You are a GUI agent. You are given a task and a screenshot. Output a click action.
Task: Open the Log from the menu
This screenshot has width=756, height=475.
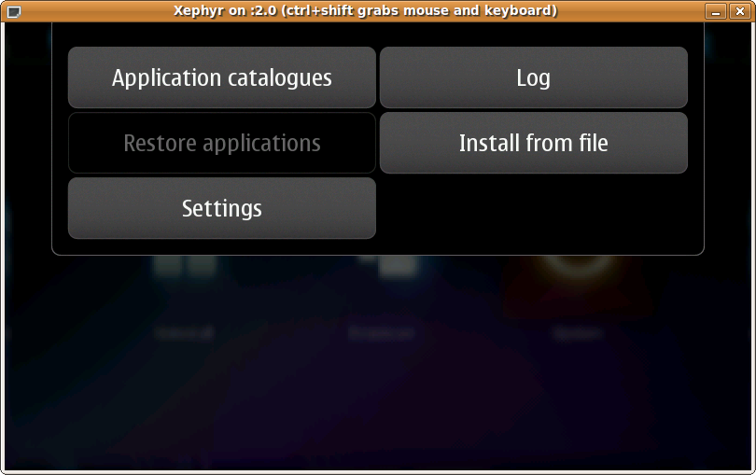tap(533, 77)
